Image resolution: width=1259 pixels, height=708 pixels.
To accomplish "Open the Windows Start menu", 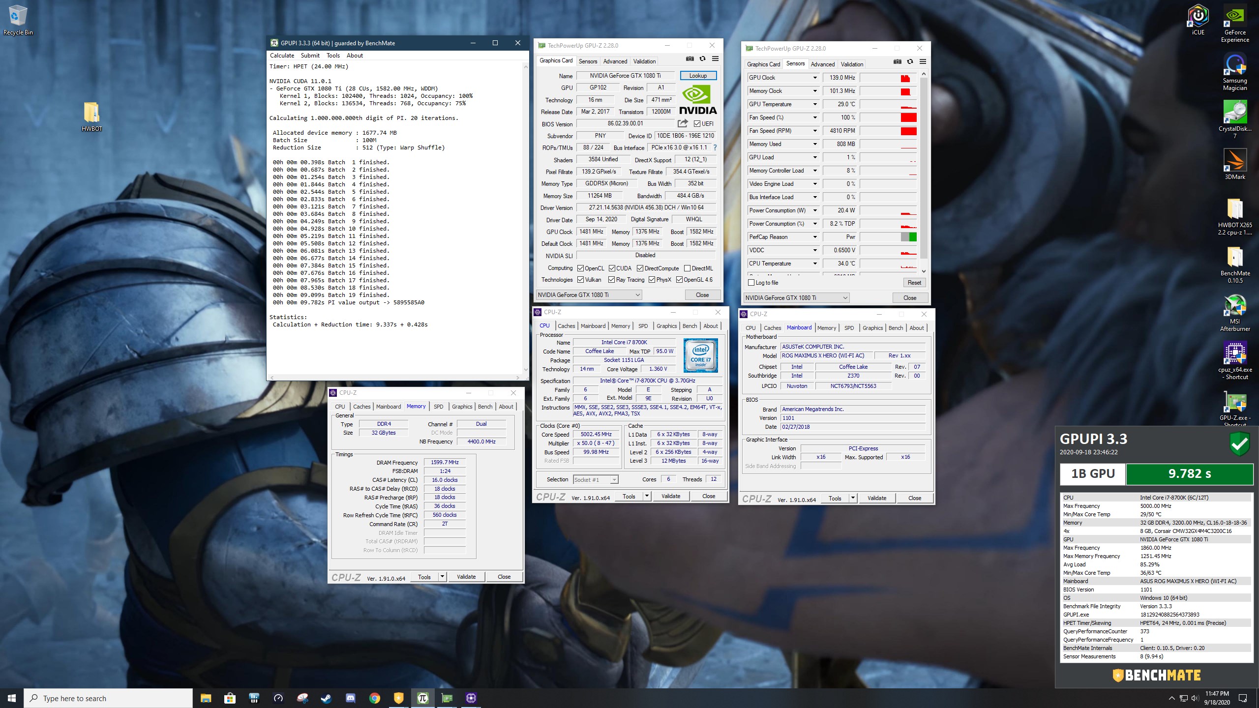I will [x=12, y=698].
